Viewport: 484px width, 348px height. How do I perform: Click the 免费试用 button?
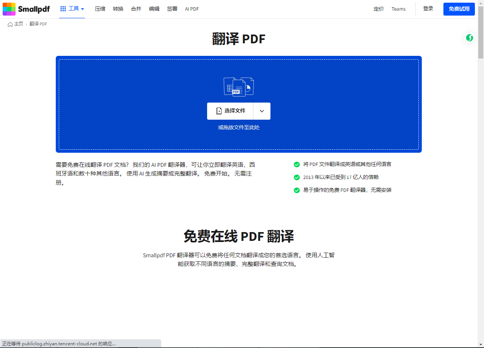[459, 9]
